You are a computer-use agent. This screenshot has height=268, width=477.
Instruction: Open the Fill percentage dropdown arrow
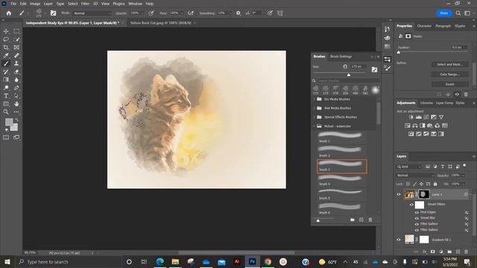pyautogui.click(x=463, y=184)
